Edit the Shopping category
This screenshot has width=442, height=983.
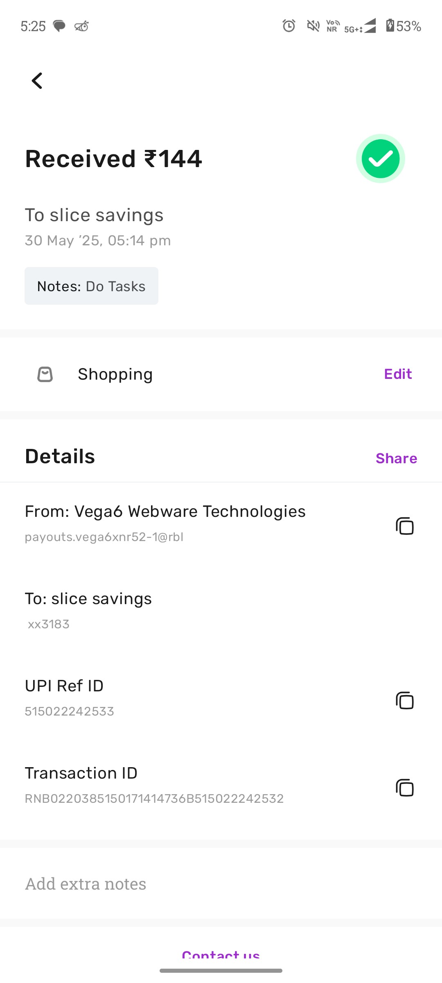398,374
